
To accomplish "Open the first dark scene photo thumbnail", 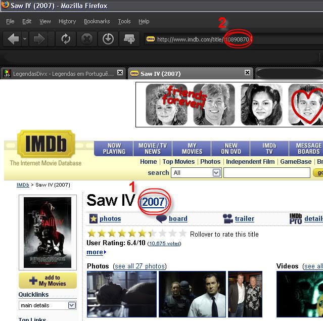I will [122, 294].
